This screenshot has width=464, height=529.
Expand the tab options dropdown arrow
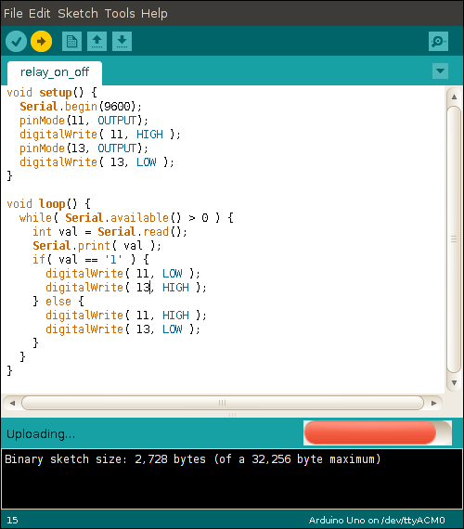[440, 71]
